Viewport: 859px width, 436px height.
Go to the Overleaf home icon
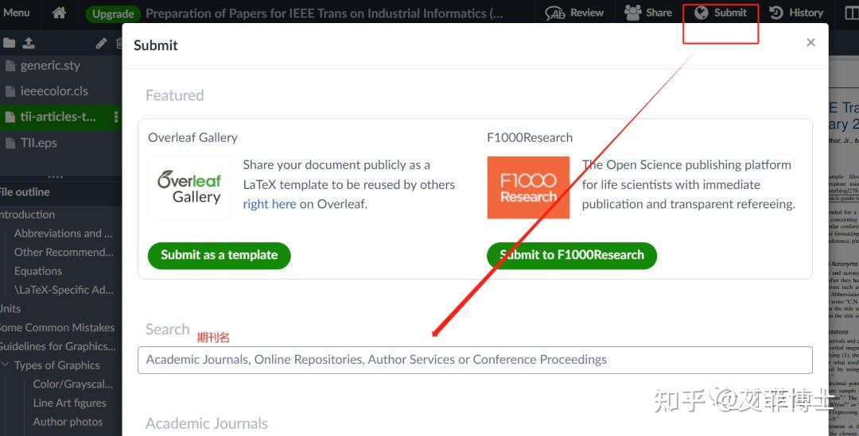pos(59,13)
